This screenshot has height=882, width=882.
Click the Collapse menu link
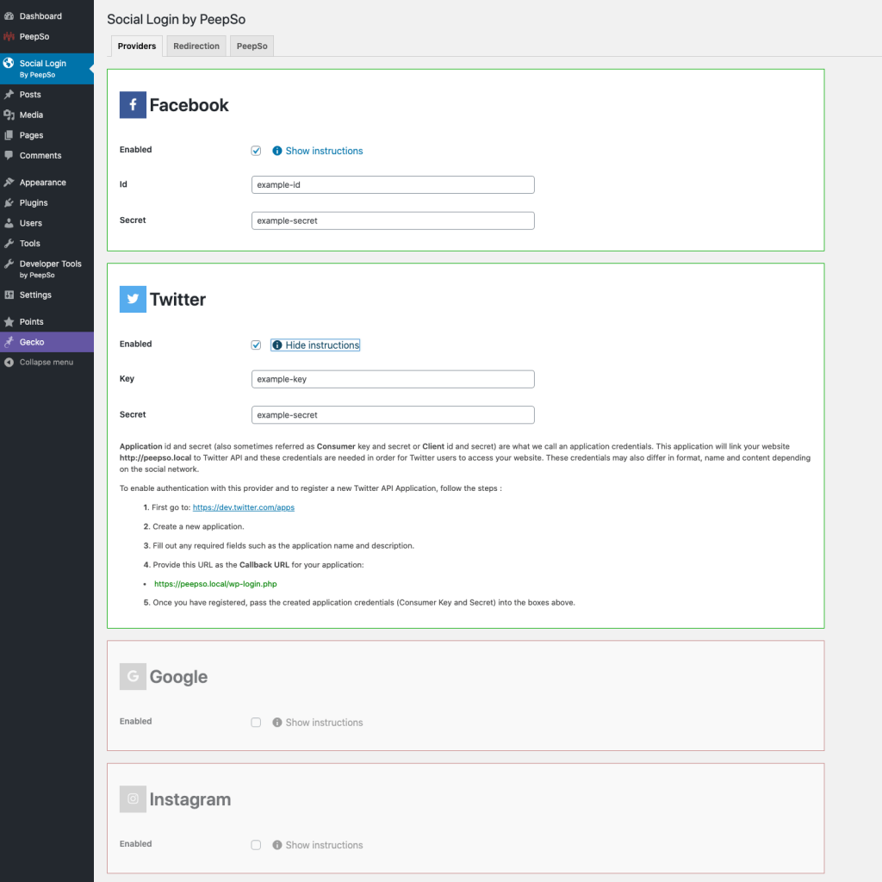[x=47, y=363]
